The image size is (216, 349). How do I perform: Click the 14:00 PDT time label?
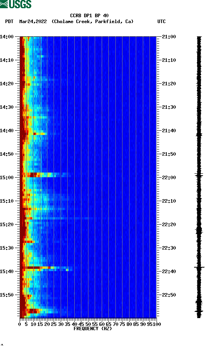pos(7,37)
